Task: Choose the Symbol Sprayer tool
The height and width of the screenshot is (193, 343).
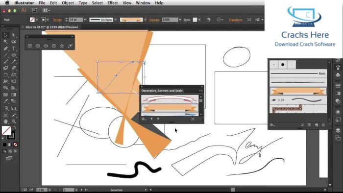Action: pos(6,108)
